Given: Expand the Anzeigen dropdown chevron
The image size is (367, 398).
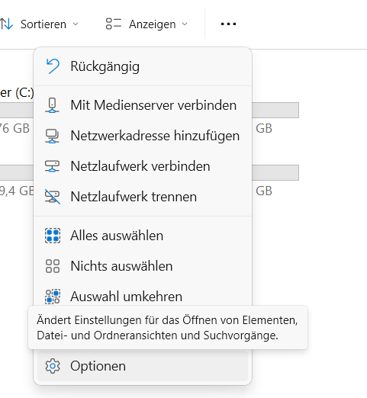Looking at the screenshot, I should pos(185,24).
